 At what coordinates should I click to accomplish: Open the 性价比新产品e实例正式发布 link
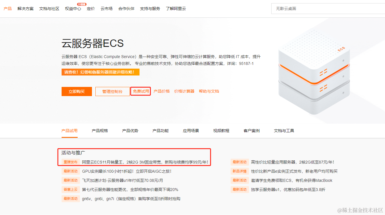(294, 171)
